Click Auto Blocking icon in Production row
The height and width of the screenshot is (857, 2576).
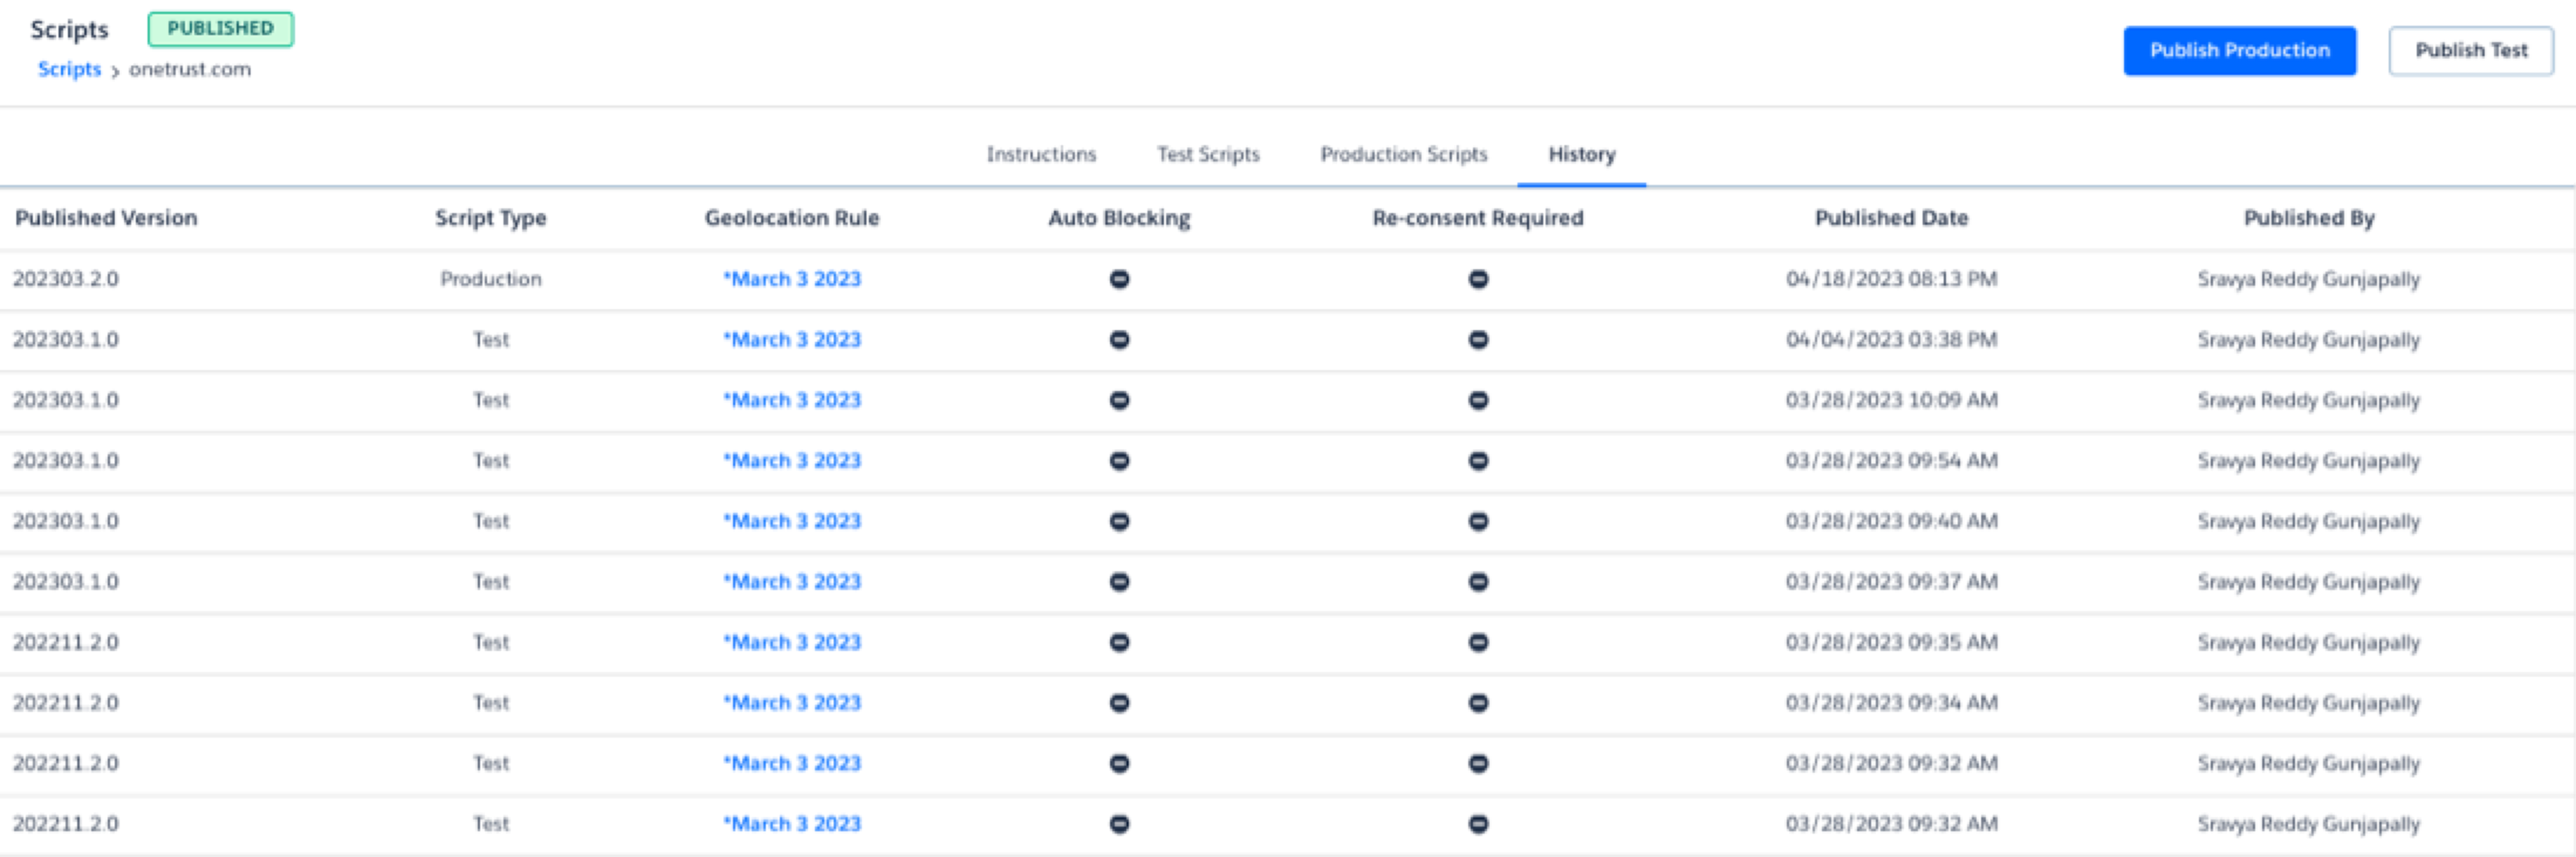(x=1119, y=279)
